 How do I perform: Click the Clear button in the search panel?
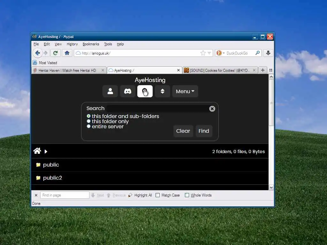183,131
